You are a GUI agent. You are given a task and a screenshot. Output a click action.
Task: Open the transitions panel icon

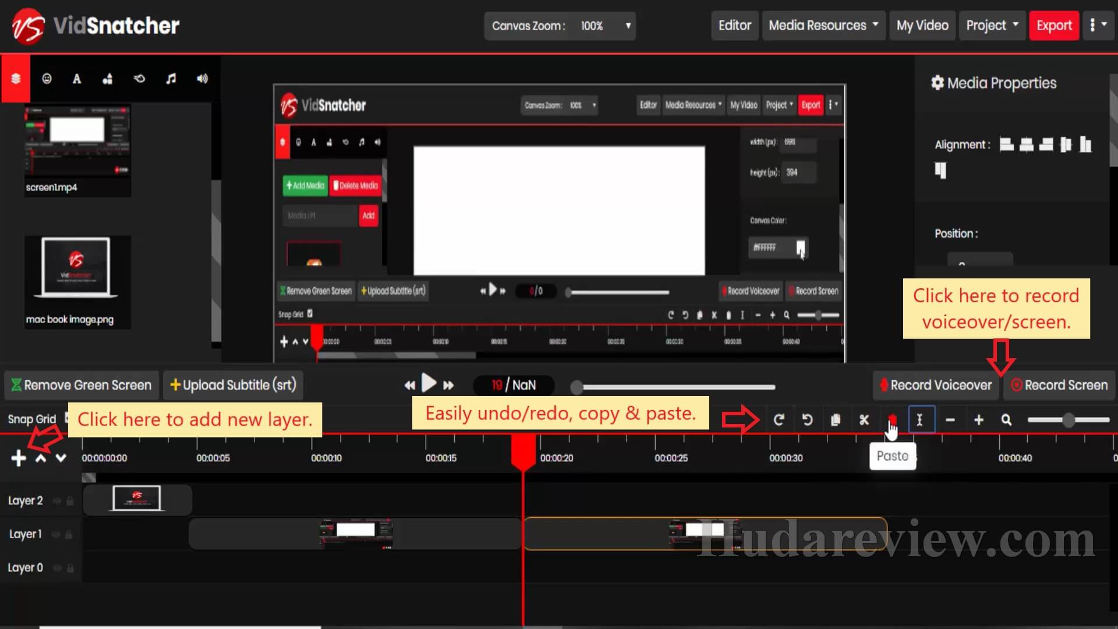click(139, 79)
